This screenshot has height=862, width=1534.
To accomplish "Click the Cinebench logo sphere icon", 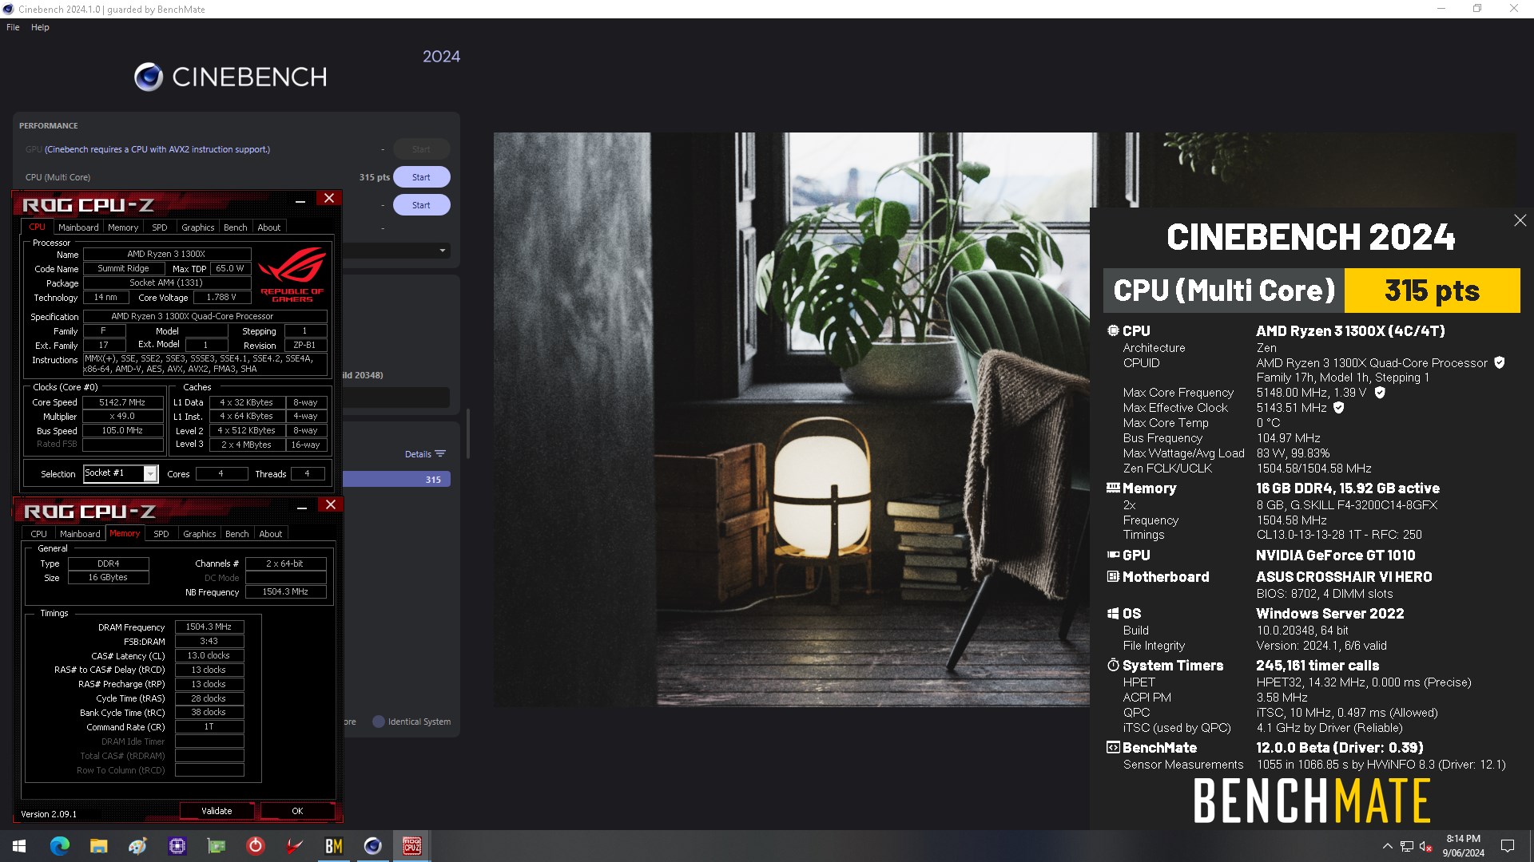I will pyautogui.click(x=149, y=77).
